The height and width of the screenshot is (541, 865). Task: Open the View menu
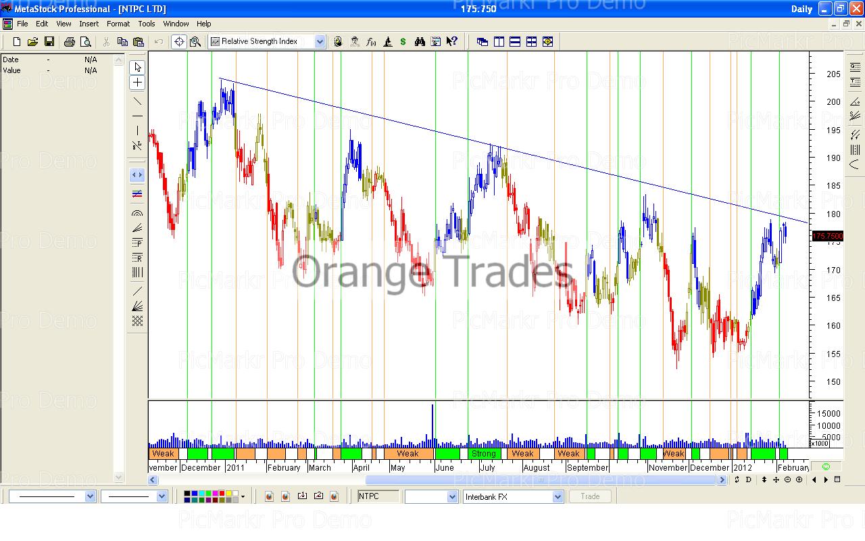(x=64, y=24)
